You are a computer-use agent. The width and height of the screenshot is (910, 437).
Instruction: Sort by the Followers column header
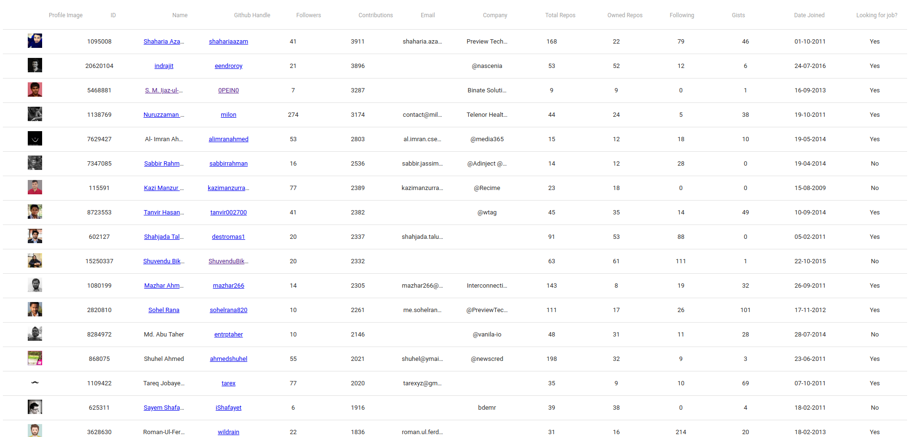[x=308, y=15]
